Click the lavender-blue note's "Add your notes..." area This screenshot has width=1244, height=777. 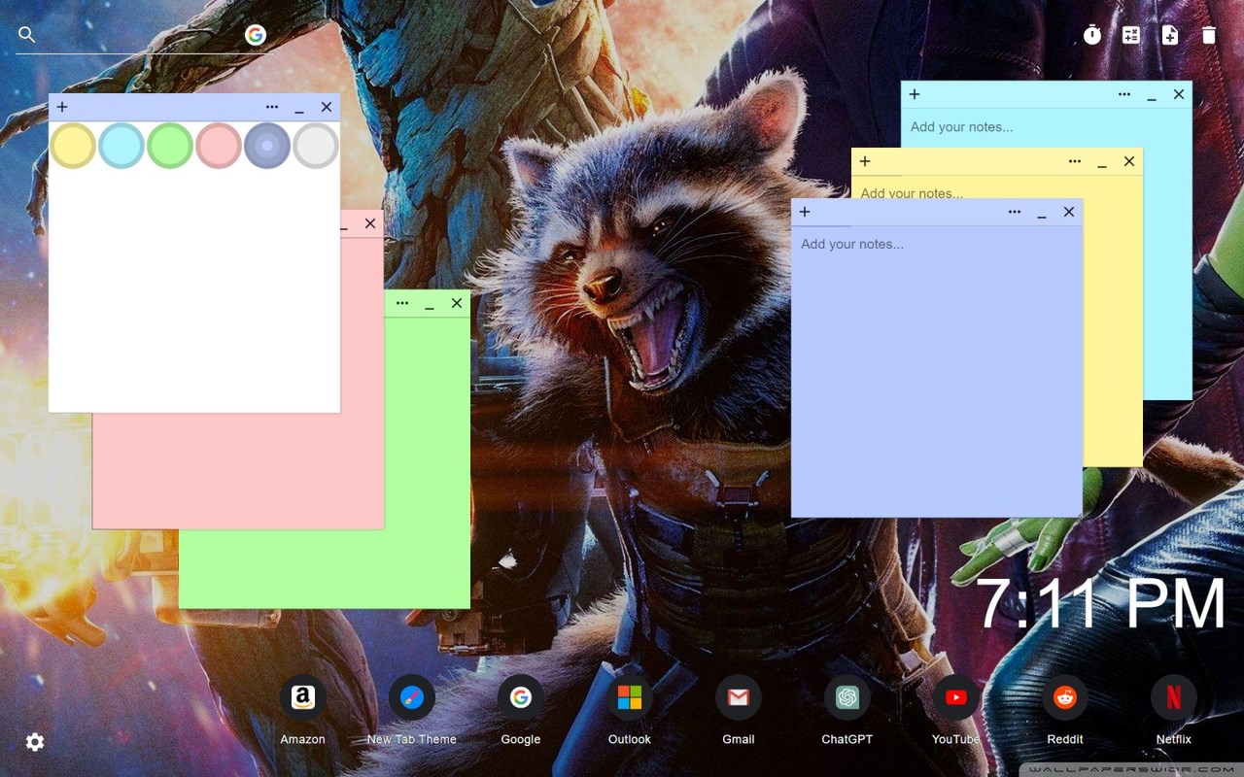tap(937, 371)
